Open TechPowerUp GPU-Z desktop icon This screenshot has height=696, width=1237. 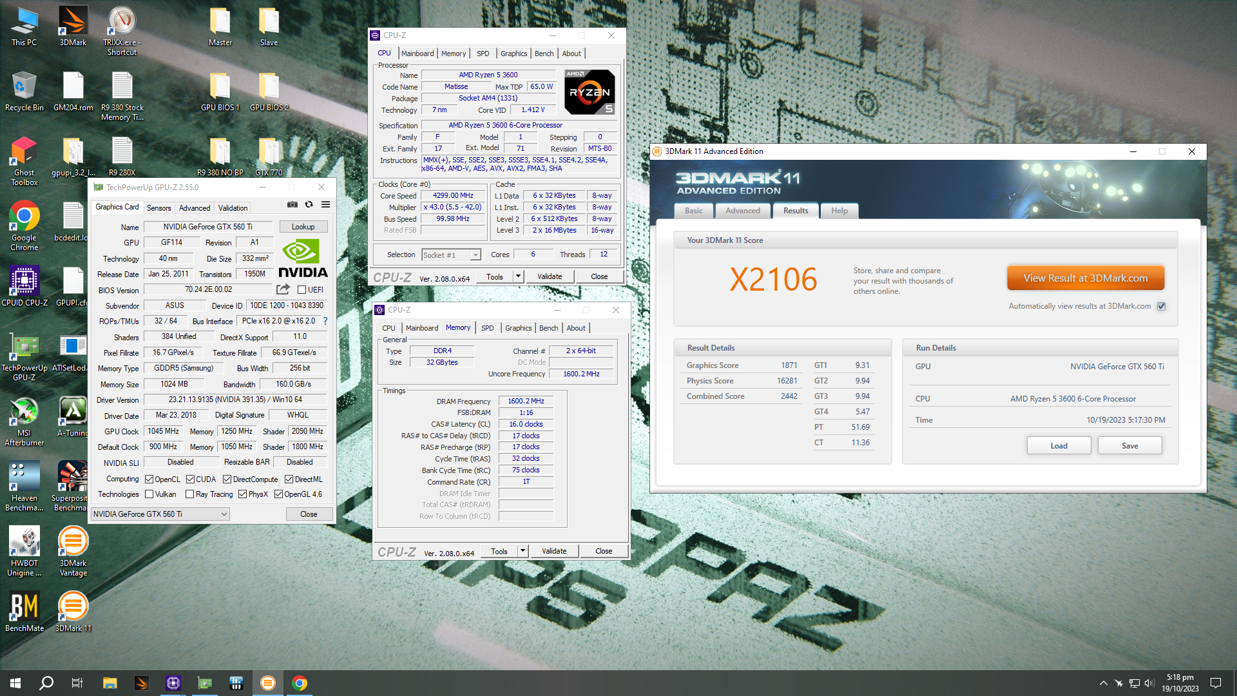click(x=24, y=356)
